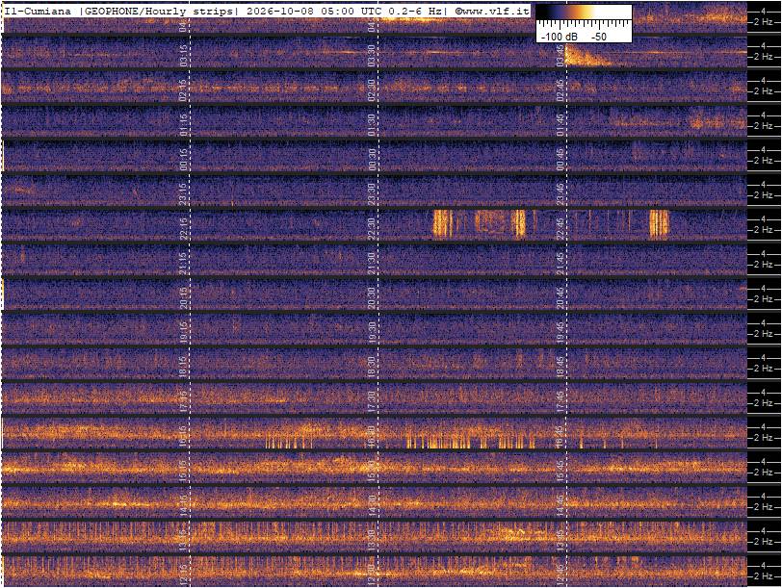Select the 22:15 time label
Image resolution: width=782 pixels, height=588 pixels.
(184, 229)
